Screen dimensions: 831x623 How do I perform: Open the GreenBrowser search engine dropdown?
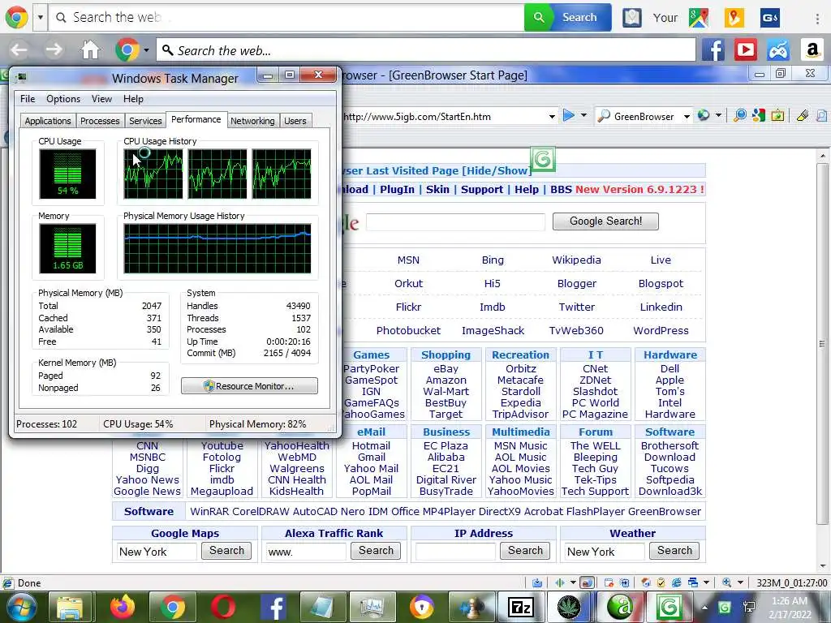click(x=687, y=116)
